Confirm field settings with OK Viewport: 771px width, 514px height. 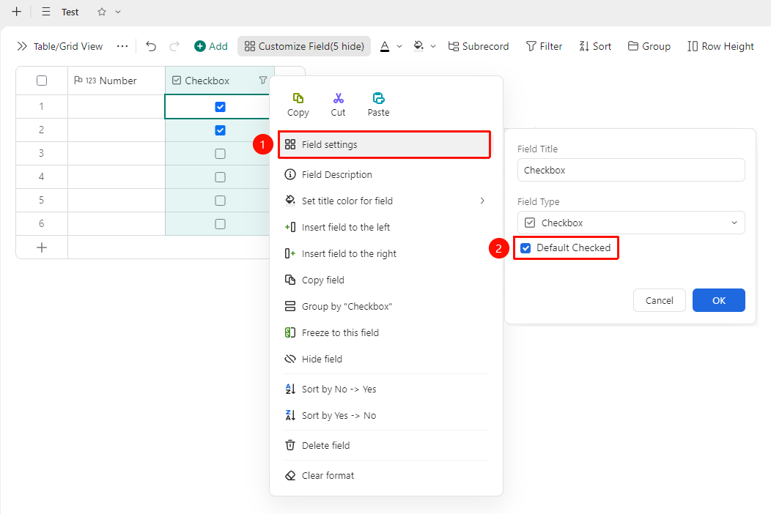click(719, 300)
